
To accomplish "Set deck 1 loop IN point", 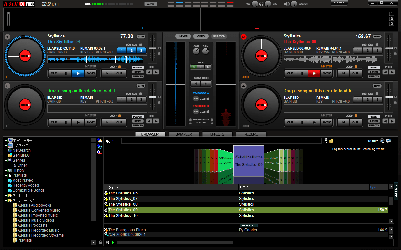I will [x=107, y=73].
